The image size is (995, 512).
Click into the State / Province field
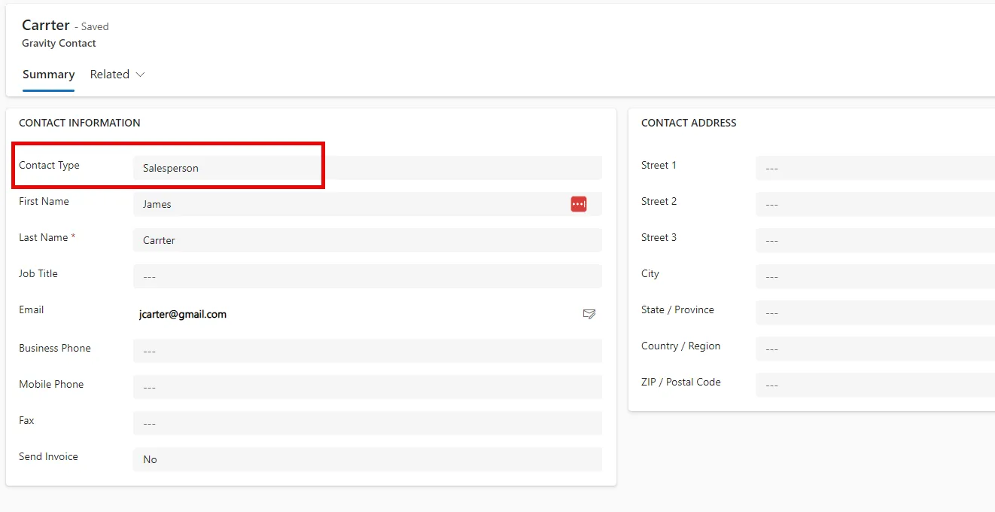[875, 312]
